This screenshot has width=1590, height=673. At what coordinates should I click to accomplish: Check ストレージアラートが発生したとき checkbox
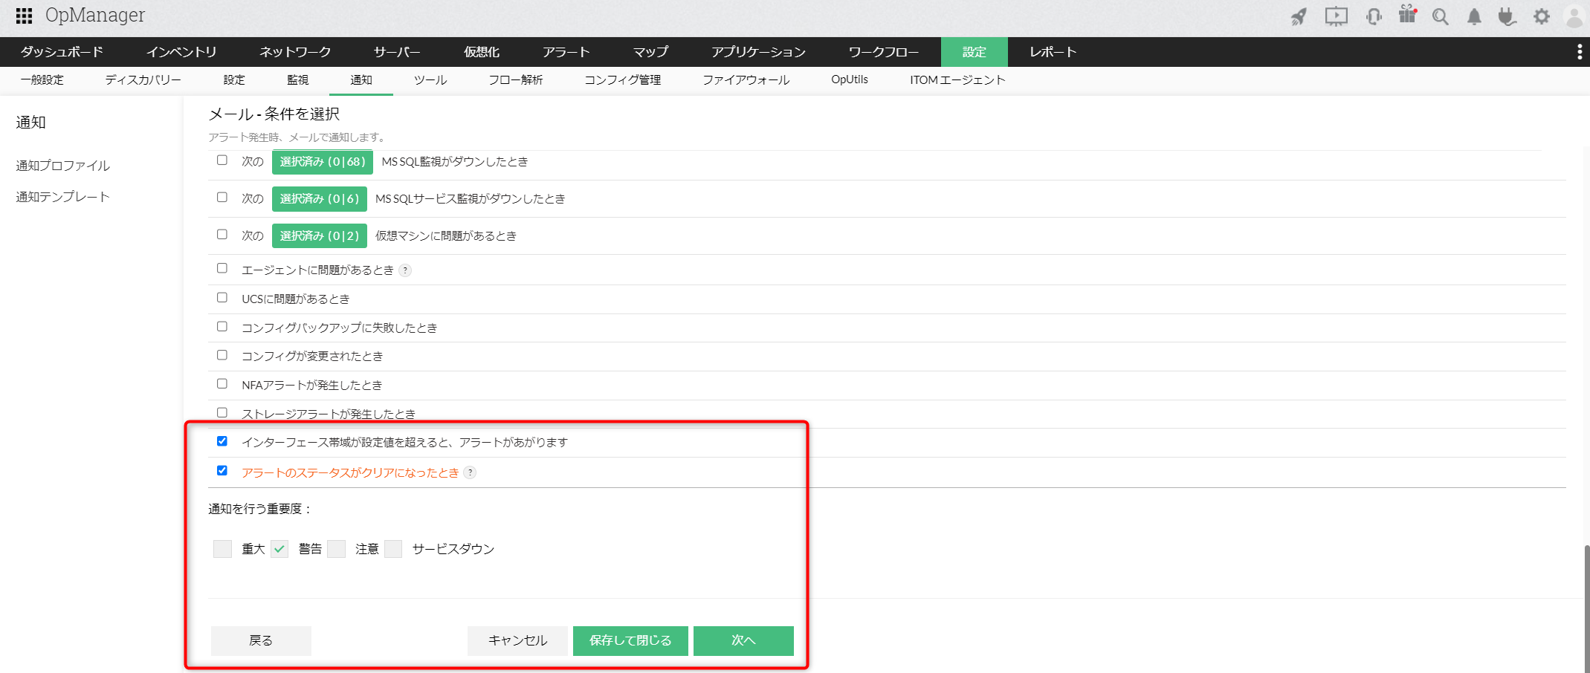222,413
